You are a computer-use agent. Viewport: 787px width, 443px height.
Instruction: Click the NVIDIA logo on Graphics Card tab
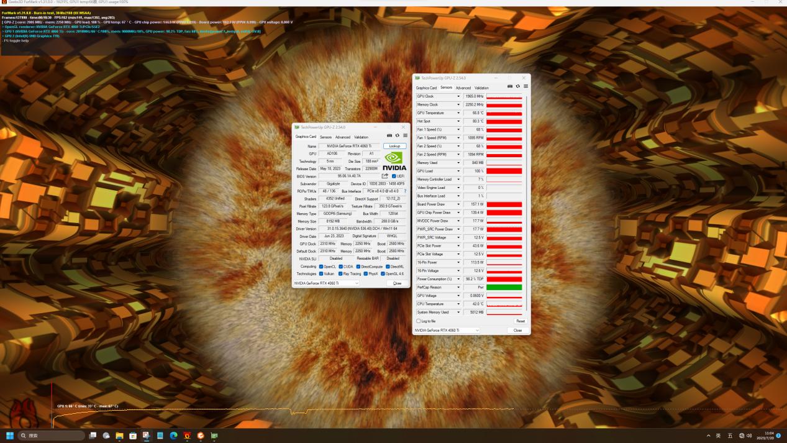[x=393, y=160]
